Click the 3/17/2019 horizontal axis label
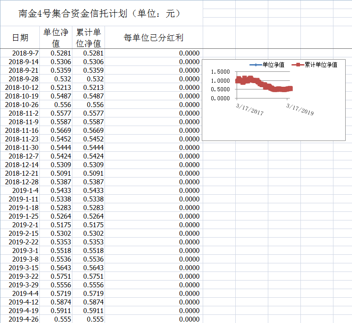The width and height of the screenshot is (352, 323). 300,109
